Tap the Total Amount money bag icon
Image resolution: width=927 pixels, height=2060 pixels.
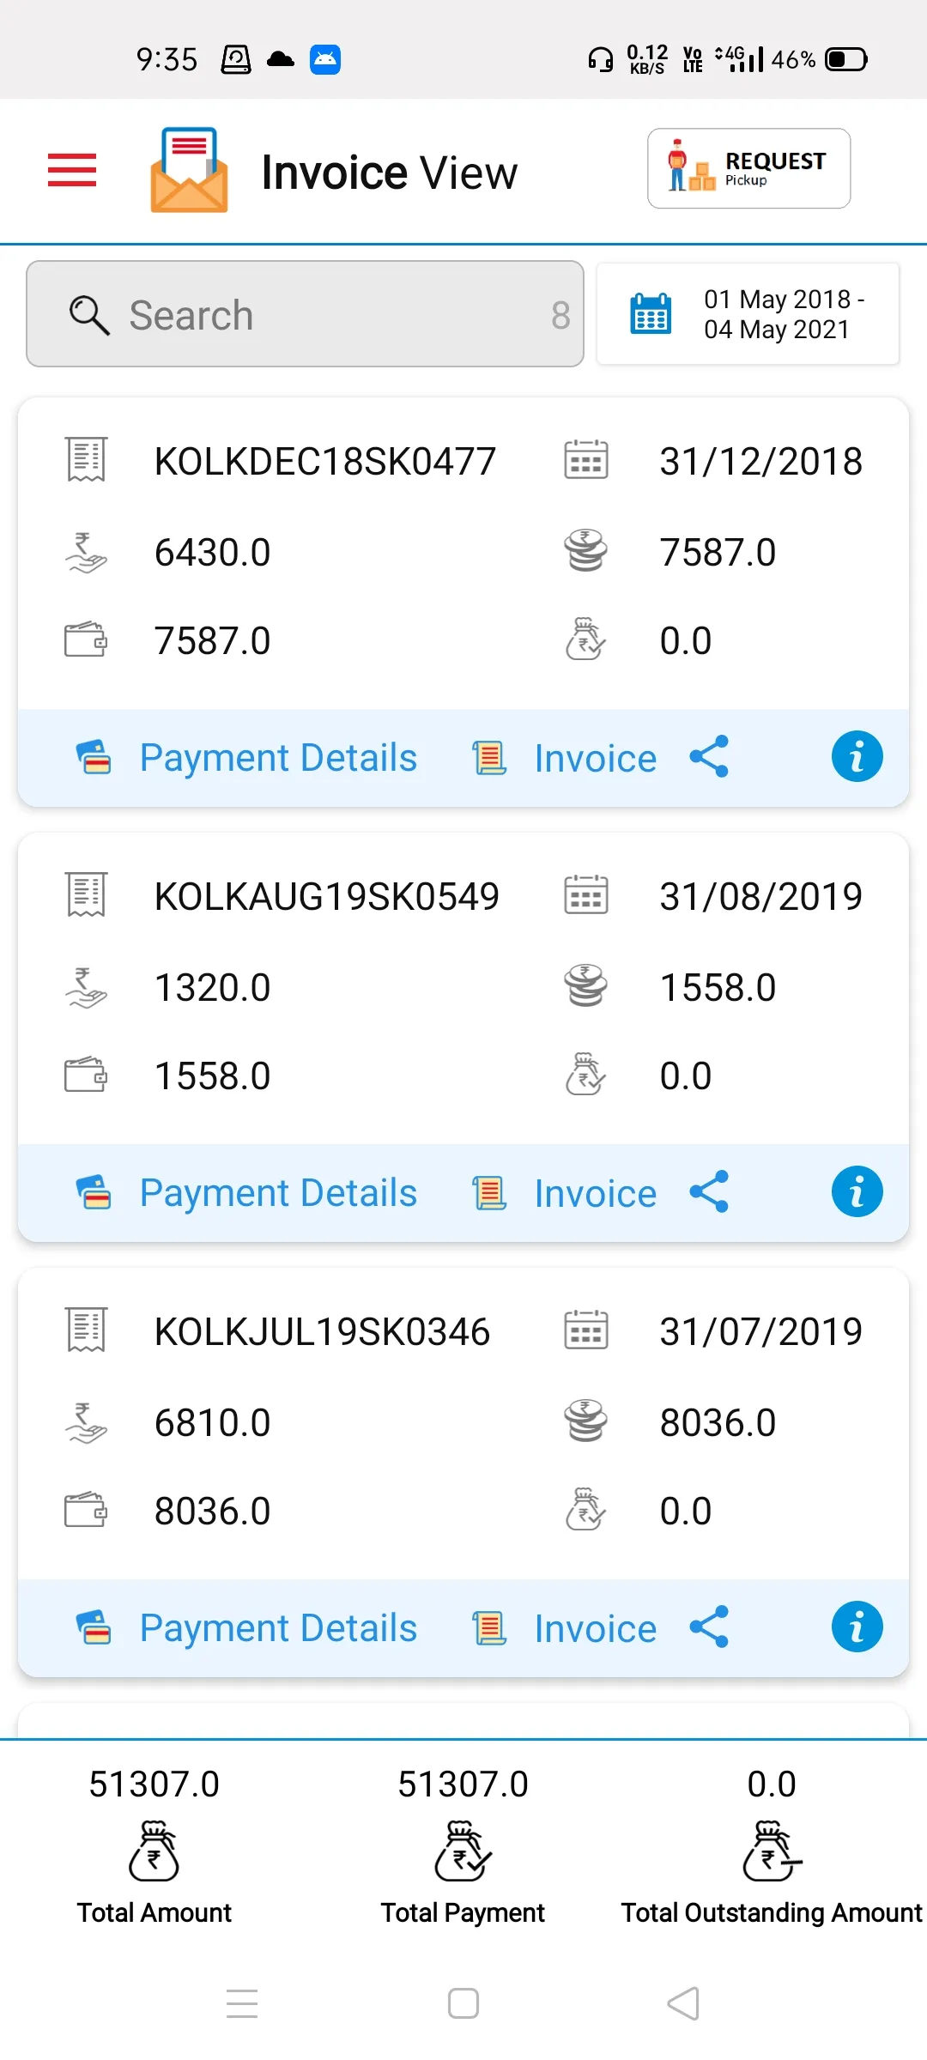click(x=154, y=1851)
